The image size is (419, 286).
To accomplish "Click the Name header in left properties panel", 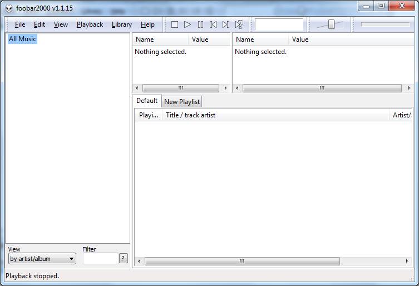I will click(x=160, y=40).
